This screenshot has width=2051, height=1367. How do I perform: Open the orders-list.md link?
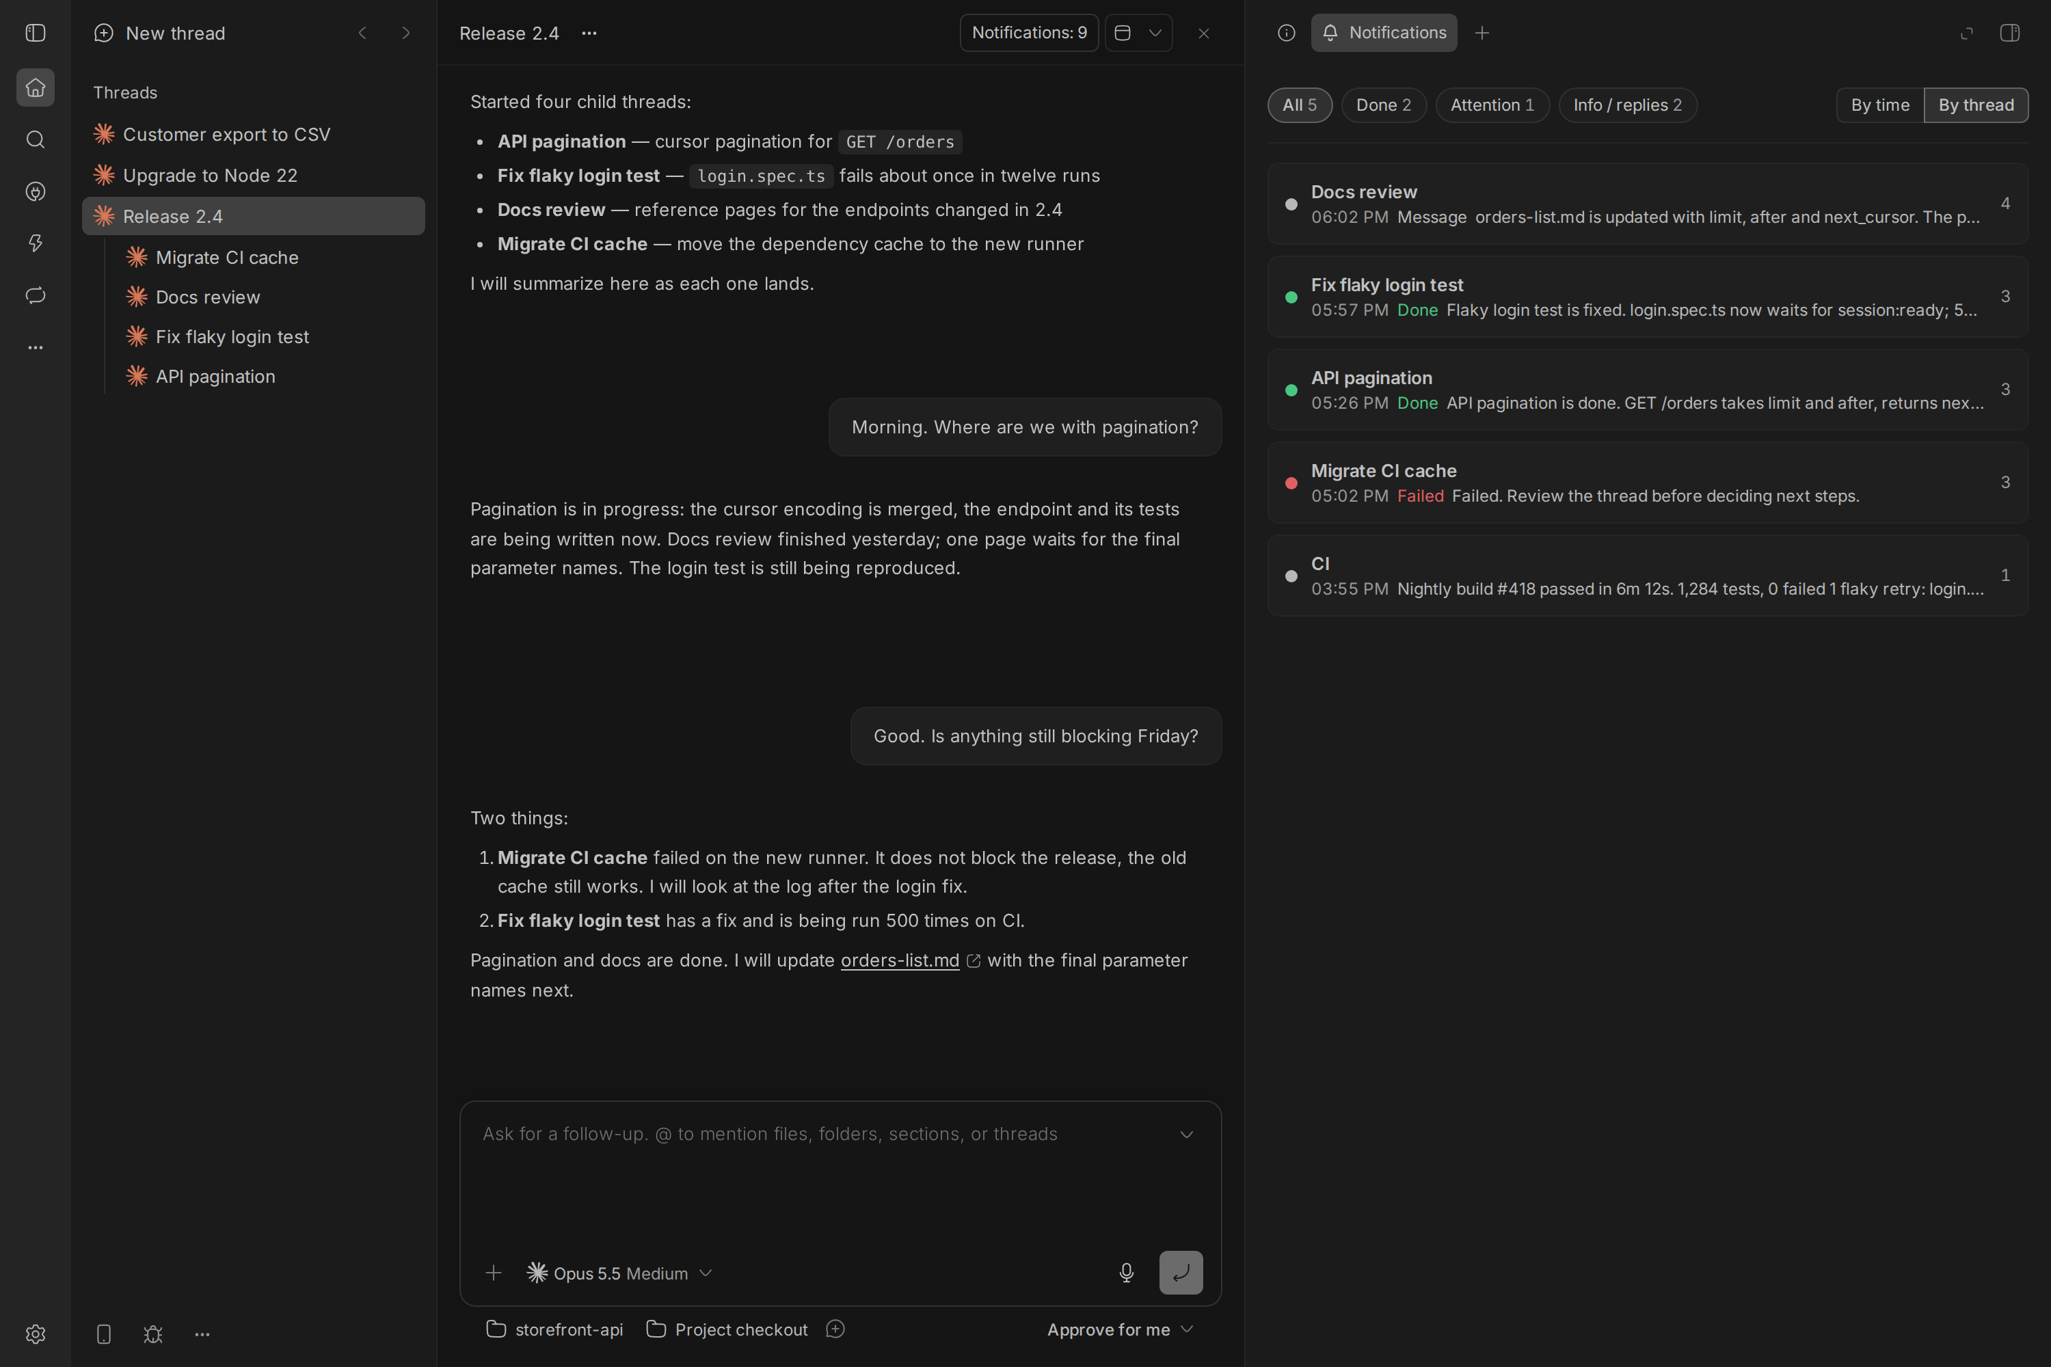[900, 961]
